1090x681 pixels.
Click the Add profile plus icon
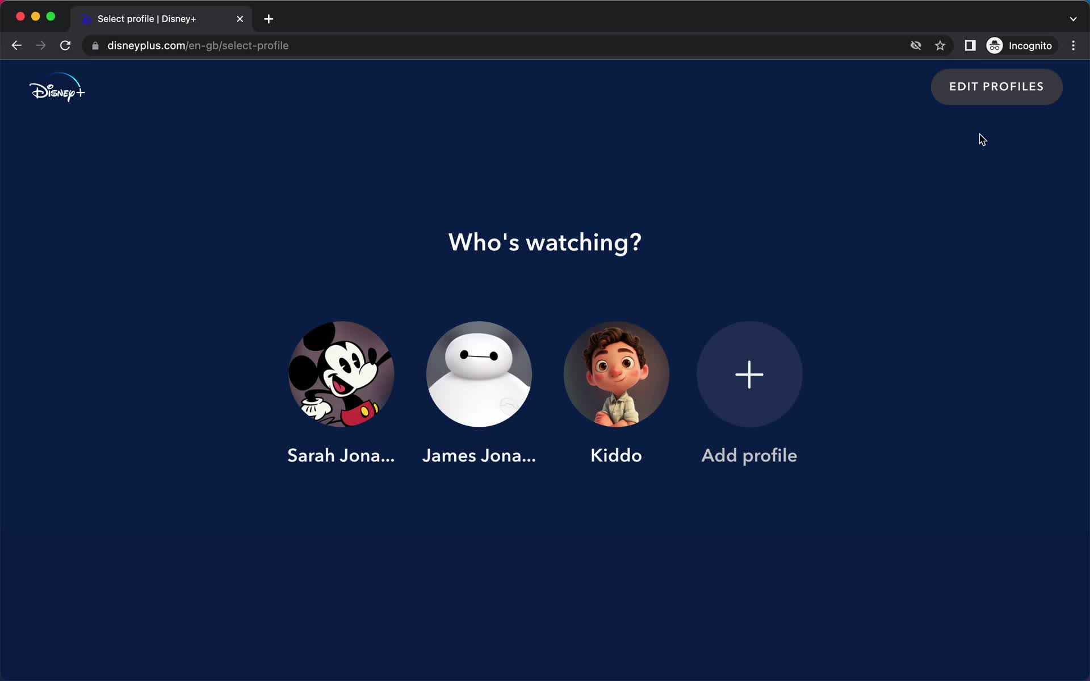(749, 374)
